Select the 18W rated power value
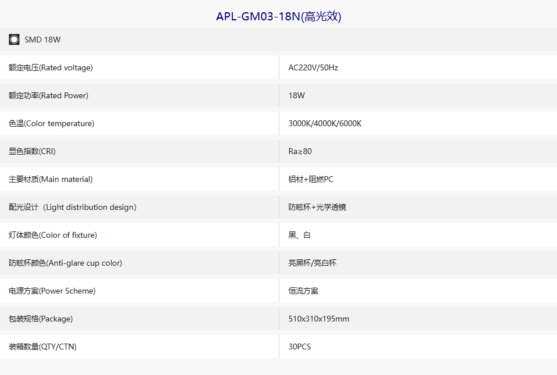Image resolution: width=557 pixels, height=375 pixels. point(297,95)
